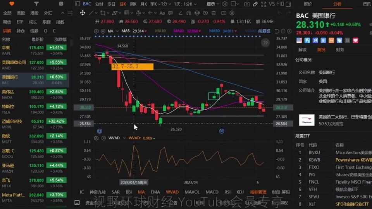Close the WVAD indicator panel
Screen dimensions: 372x209
point(104,138)
